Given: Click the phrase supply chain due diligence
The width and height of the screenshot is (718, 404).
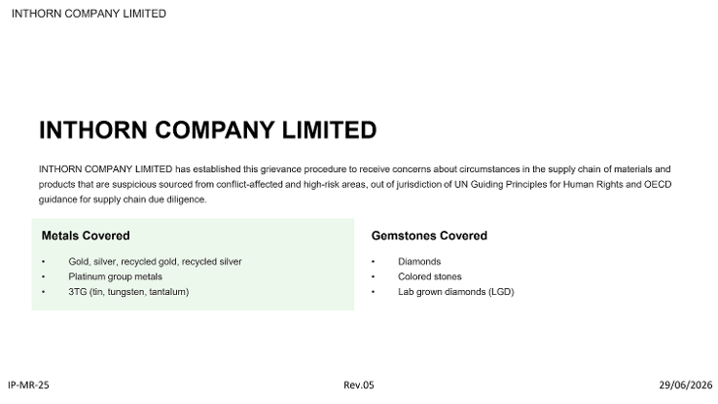Looking at the screenshot, I should [x=150, y=200].
